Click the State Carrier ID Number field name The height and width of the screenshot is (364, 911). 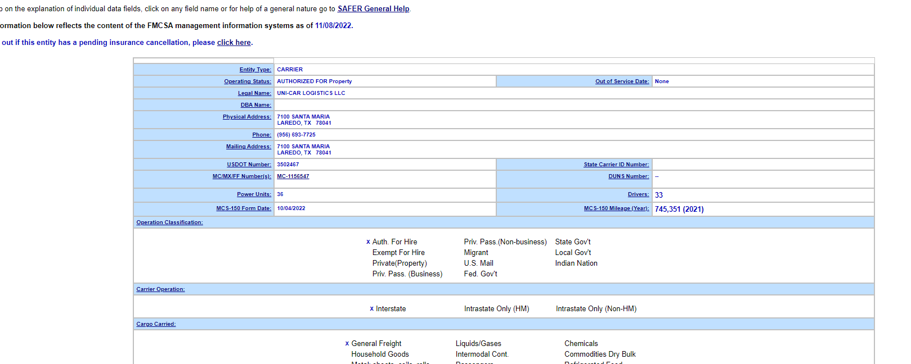pos(616,165)
